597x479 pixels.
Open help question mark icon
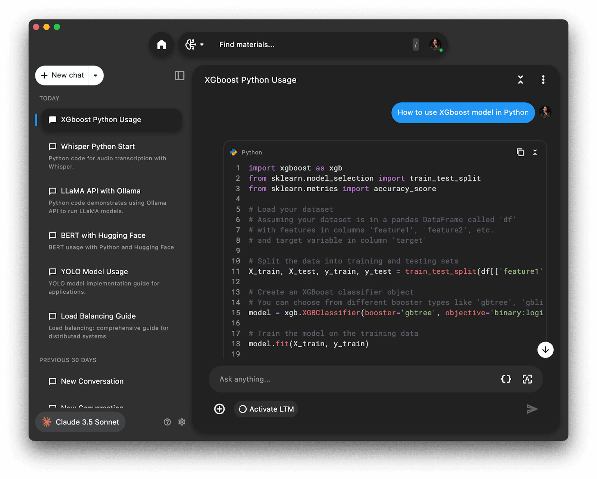(167, 422)
